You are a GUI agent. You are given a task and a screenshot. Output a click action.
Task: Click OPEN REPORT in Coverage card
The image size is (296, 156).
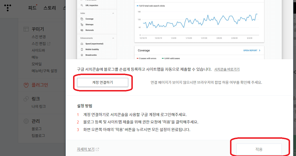[x=250, y=51]
